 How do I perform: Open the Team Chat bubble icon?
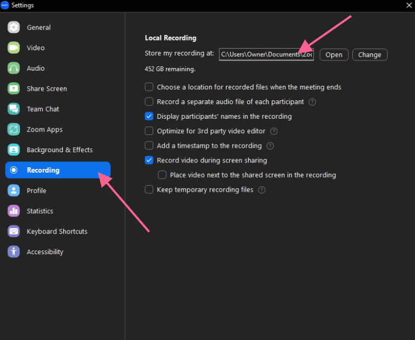[x=14, y=109]
